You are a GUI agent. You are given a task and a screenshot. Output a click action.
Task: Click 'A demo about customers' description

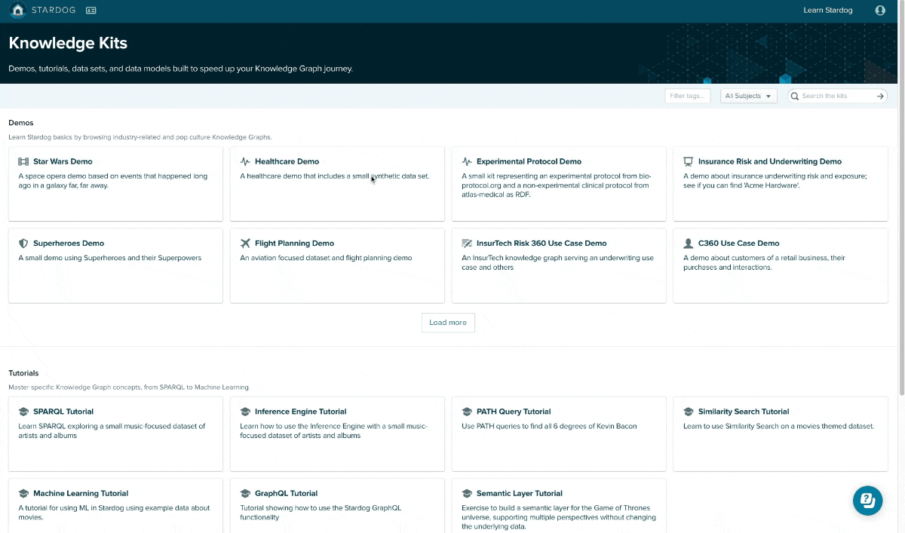(764, 262)
